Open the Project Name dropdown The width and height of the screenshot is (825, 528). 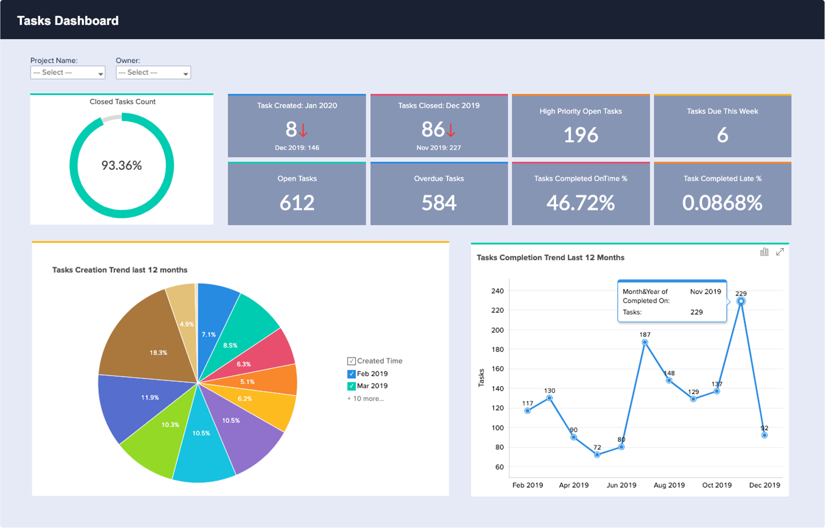tap(68, 73)
